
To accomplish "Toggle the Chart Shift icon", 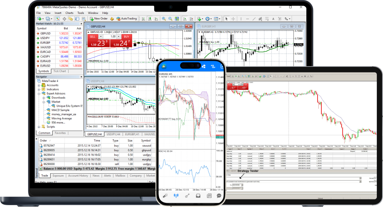I will (x=191, y=19).
